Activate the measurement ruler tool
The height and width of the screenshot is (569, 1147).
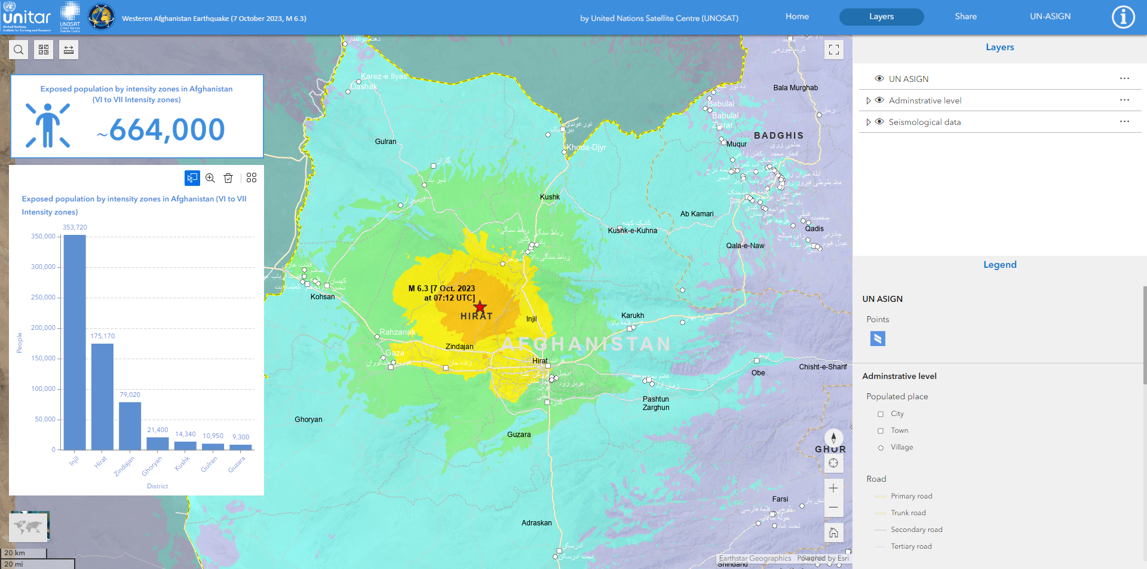pyautogui.click(x=69, y=50)
